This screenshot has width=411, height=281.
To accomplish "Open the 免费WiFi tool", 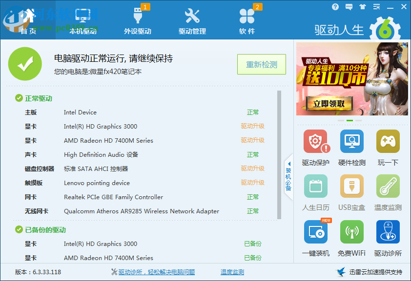I will (x=351, y=232).
